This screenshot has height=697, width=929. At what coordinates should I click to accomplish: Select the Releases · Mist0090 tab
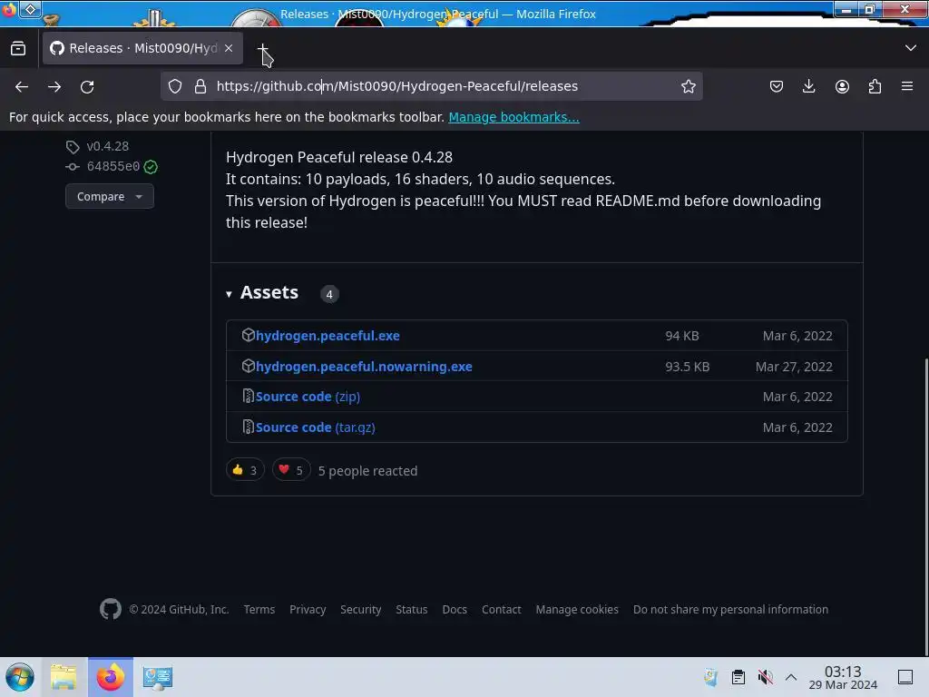point(142,48)
